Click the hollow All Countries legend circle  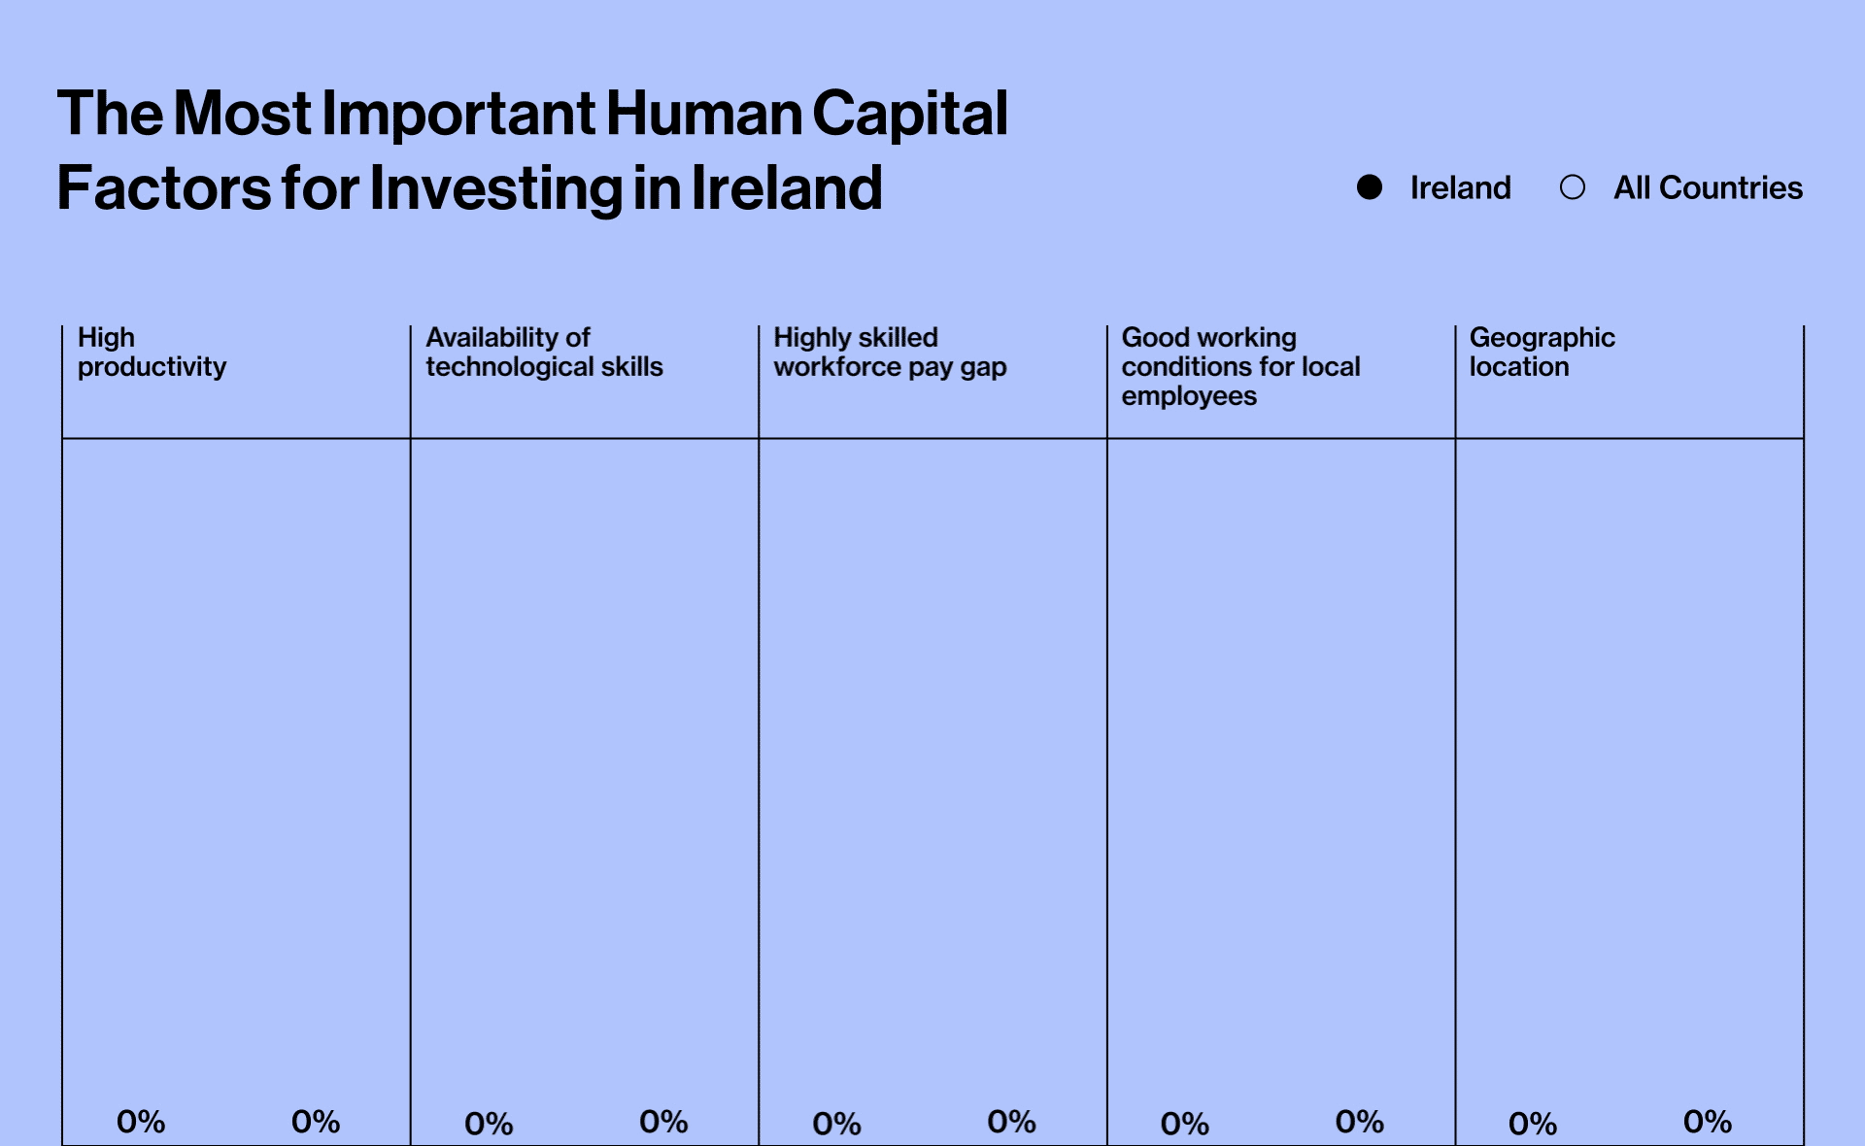(x=1573, y=187)
